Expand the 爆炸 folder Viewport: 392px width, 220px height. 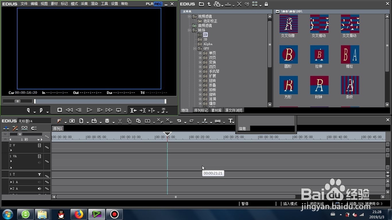[x=200, y=103]
